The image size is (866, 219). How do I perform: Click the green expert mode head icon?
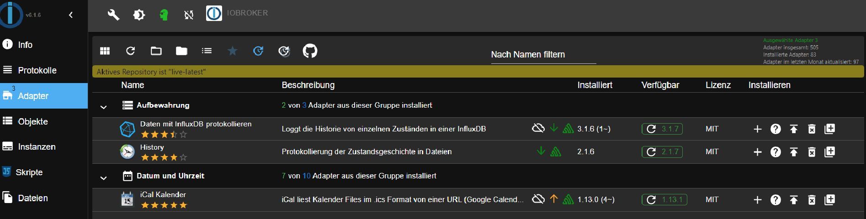(x=164, y=15)
